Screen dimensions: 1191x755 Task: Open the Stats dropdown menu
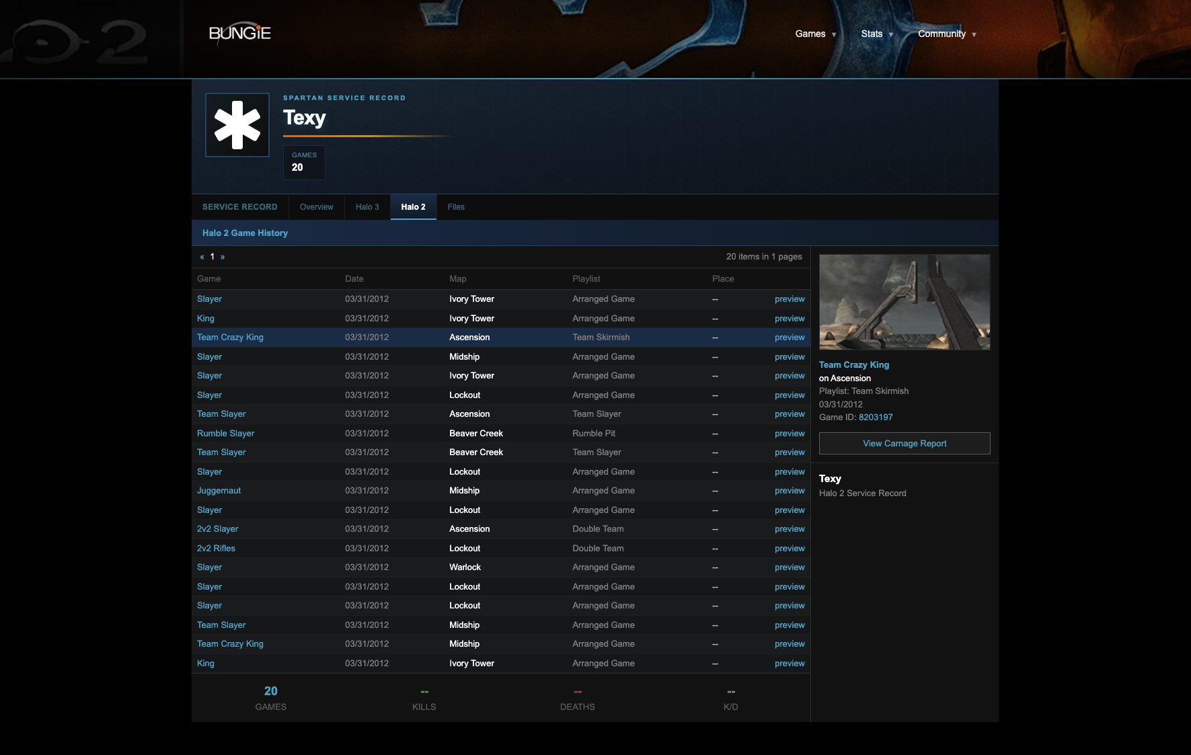(x=877, y=34)
